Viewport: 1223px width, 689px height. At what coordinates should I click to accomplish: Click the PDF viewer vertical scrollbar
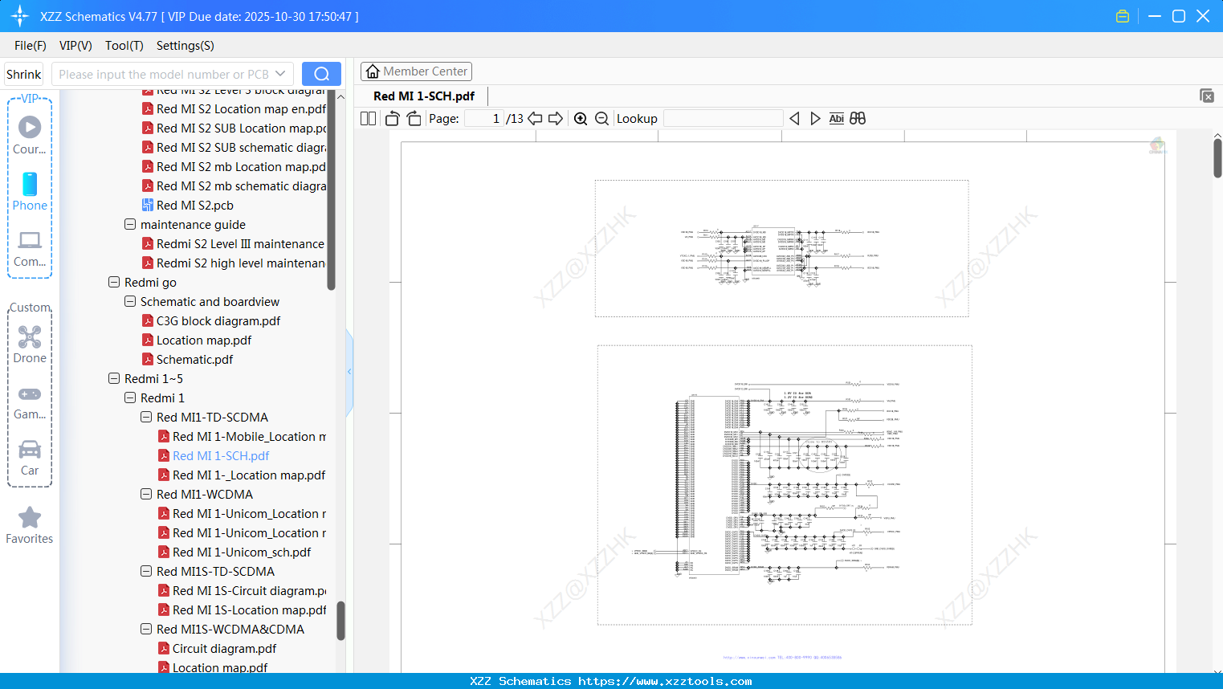click(x=1217, y=157)
